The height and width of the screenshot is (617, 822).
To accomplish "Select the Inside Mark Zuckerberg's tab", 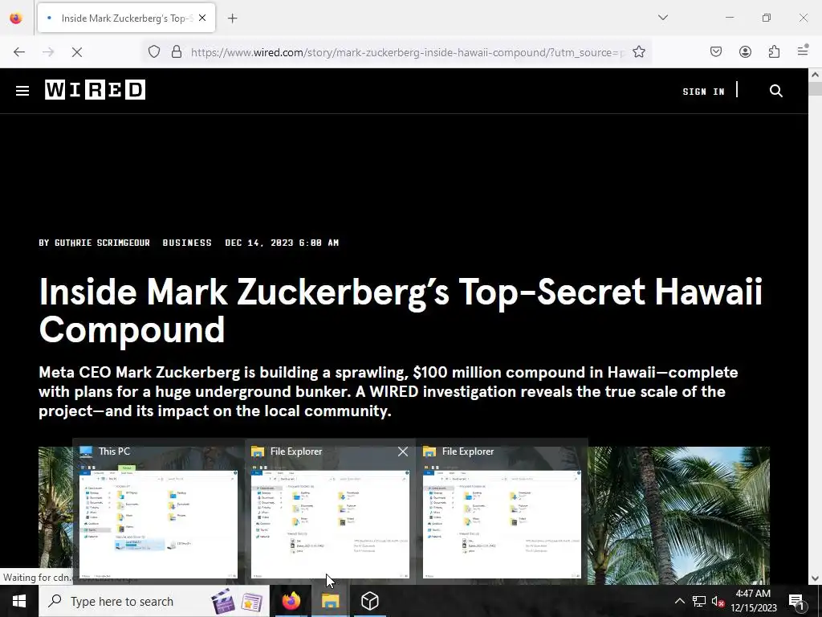I will click(126, 18).
